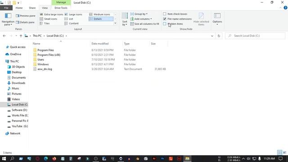288x162 pixels.
Task: Switch to the Home tab
Action: 19,8
